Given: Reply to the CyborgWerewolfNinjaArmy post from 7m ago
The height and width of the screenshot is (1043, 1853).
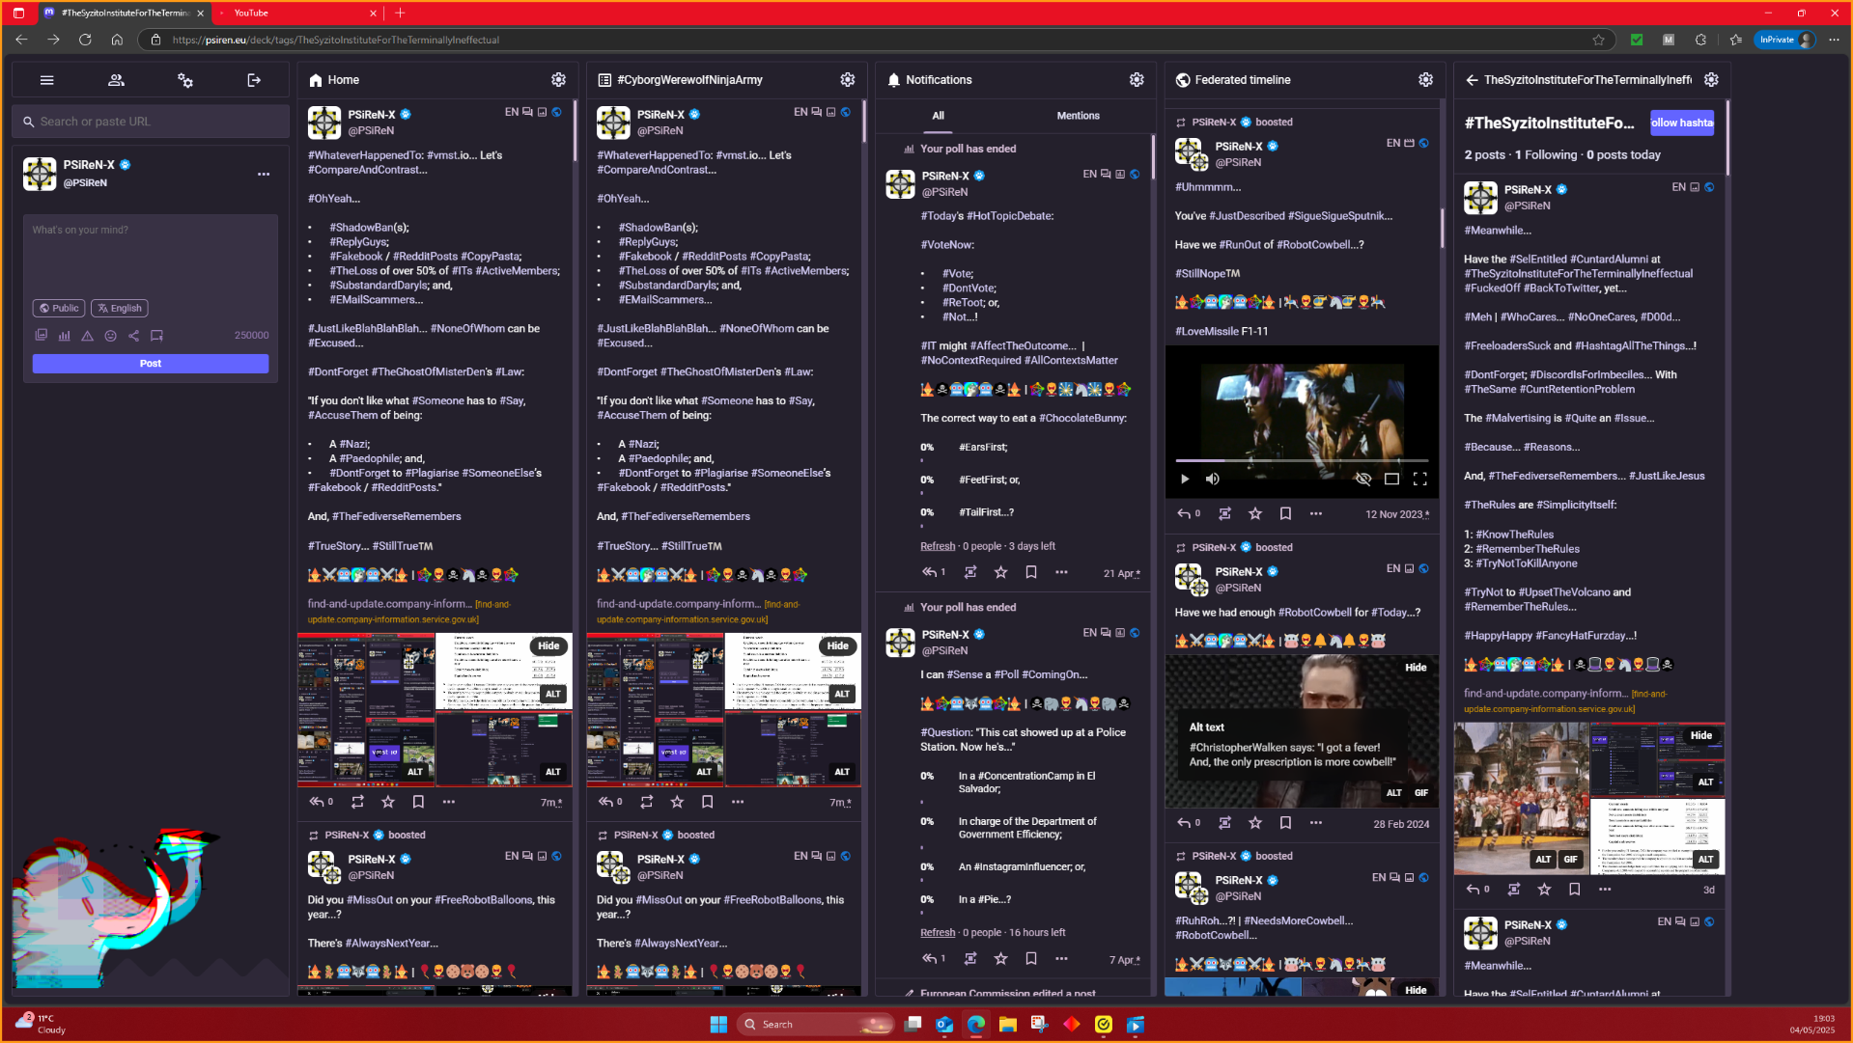Looking at the screenshot, I should (x=604, y=802).
